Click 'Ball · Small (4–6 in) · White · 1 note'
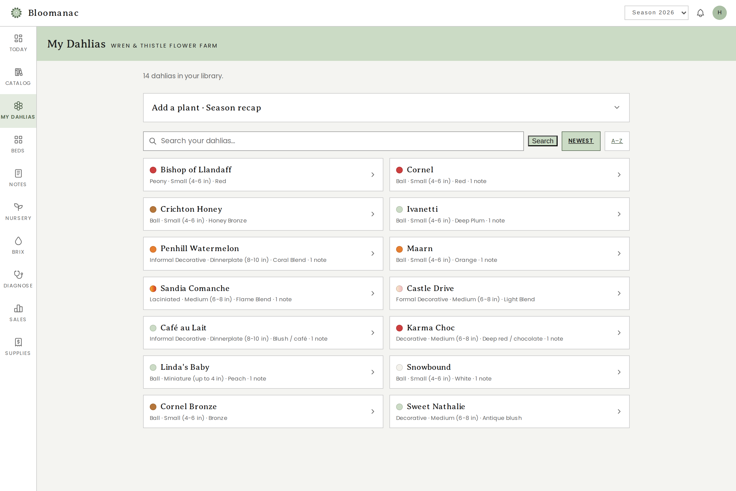The height and width of the screenshot is (491, 736). click(444, 378)
